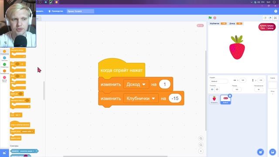Image resolution: width=279 pixels, height=157 pixels.
Task: Click the 'when I start as a clone' block
Action: 20,124
